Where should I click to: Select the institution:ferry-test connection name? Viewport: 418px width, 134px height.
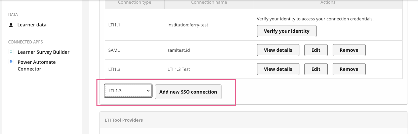187,25
